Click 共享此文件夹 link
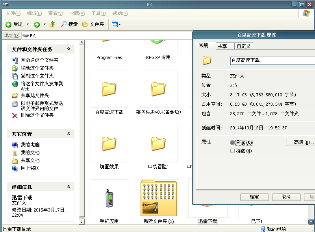Screen dimensions: 315x232 pyautogui.click(x=35, y=95)
